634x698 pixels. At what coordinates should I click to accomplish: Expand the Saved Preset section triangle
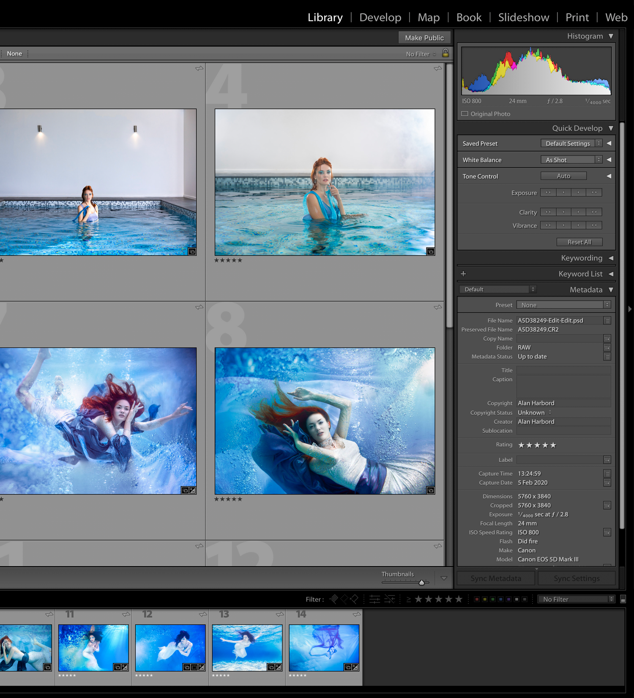609,144
